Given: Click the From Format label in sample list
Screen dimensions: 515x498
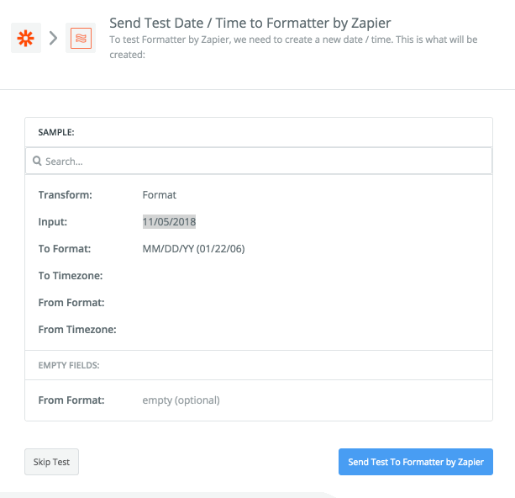Looking at the screenshot, I should click(x=71, y=302).
